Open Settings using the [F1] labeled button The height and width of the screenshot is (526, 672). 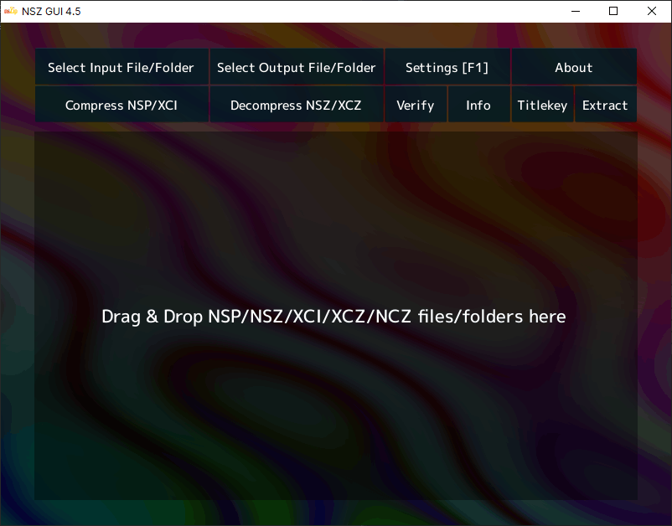447,67
